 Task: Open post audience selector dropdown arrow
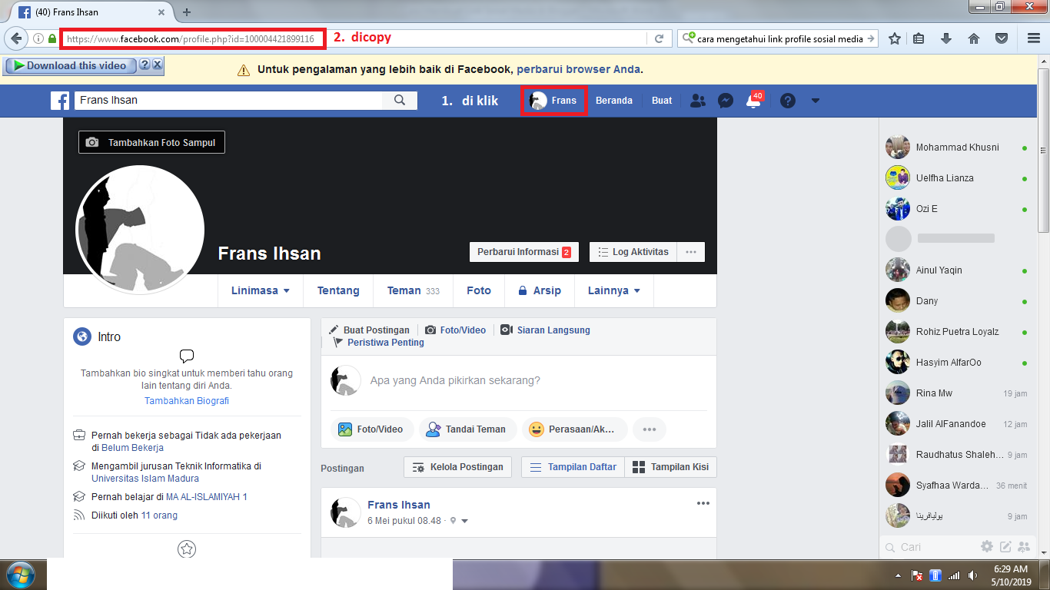[464, 521]
